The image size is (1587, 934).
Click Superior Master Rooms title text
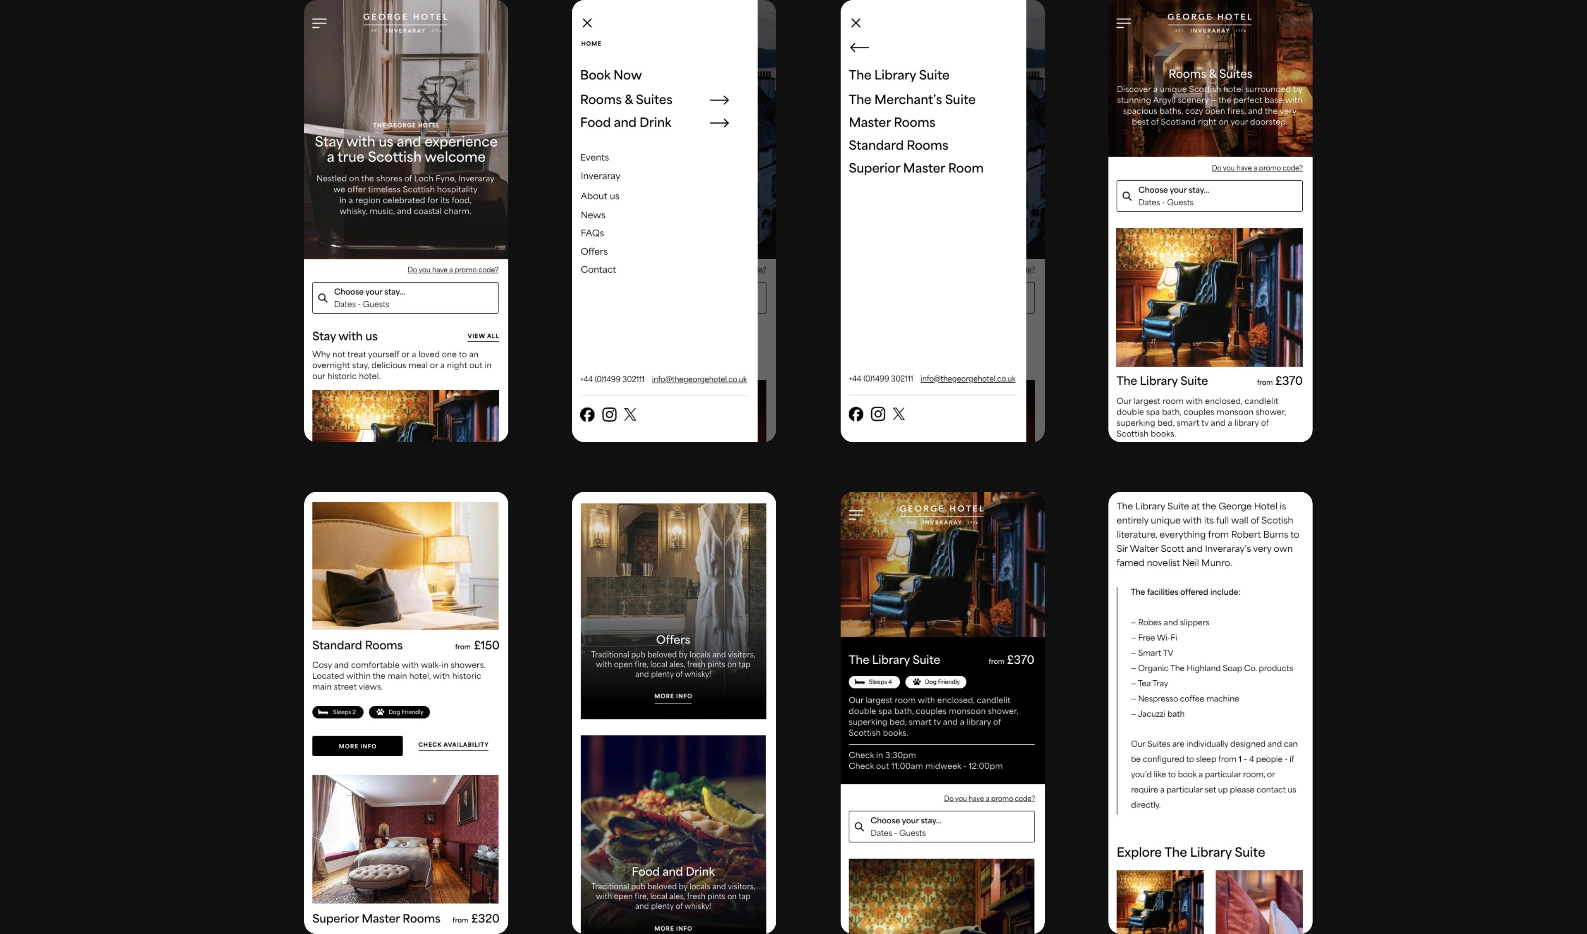coord(376,919)
